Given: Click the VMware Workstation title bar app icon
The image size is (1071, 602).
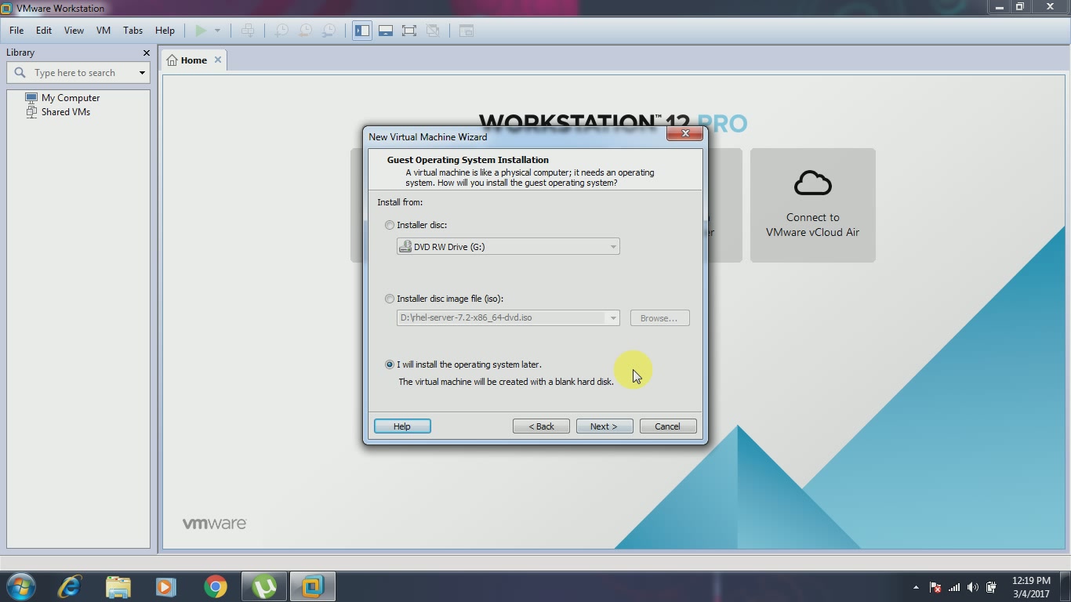Looking at the screenshot, I should coord(6,8).
